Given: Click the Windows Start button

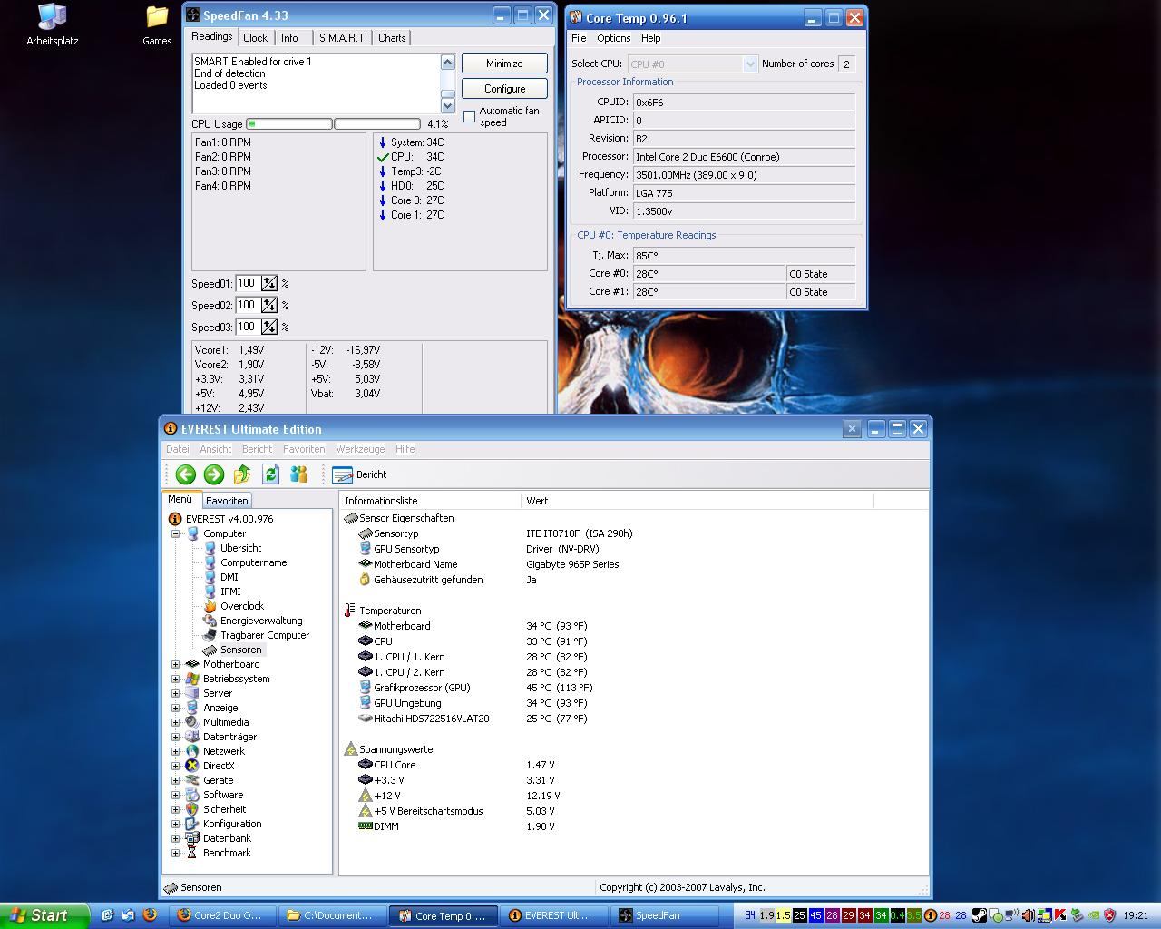Looking at the screenshot, I should click(44, 915).
